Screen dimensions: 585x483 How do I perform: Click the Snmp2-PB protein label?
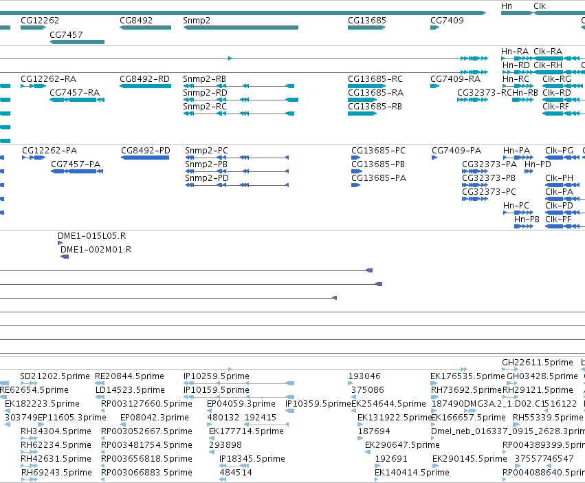tap(206, 164)
